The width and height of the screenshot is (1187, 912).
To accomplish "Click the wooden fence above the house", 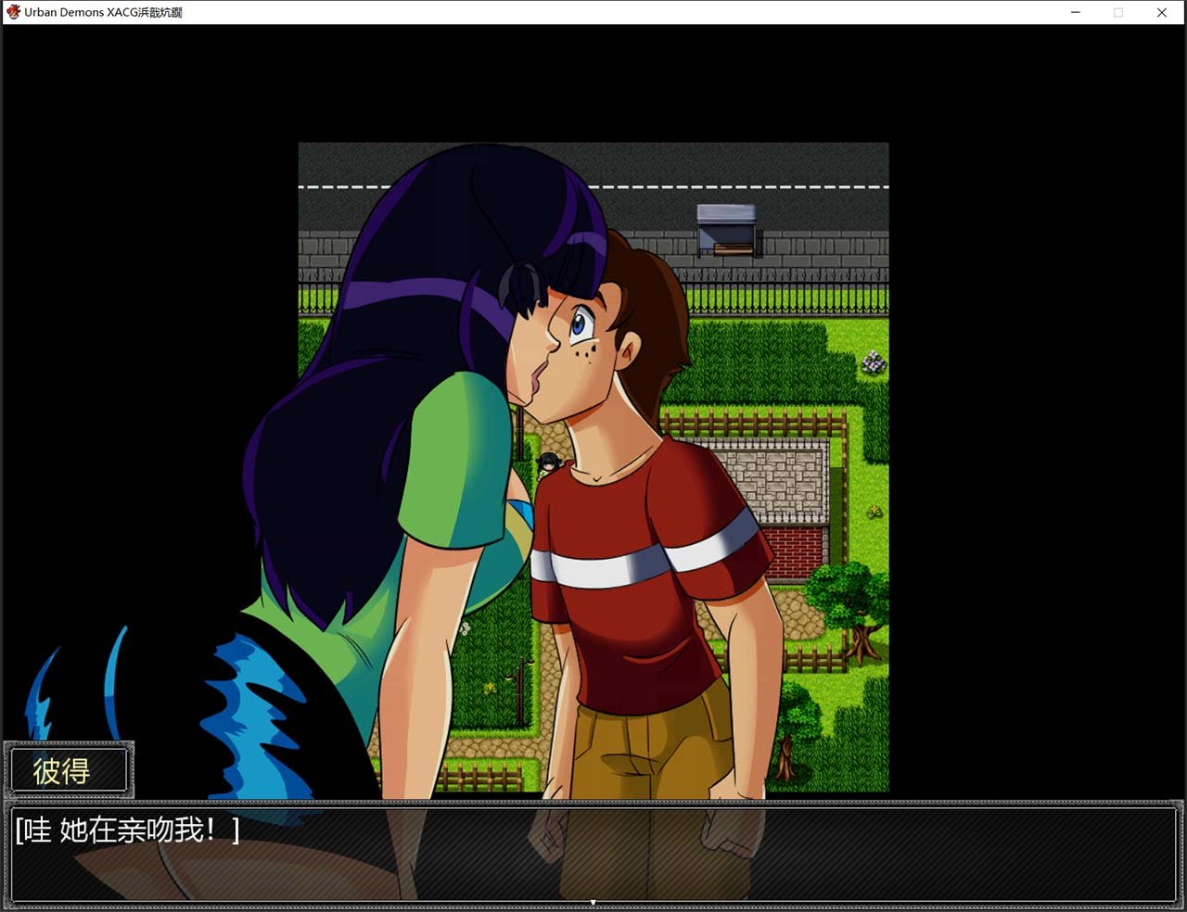I will [751, 424].
